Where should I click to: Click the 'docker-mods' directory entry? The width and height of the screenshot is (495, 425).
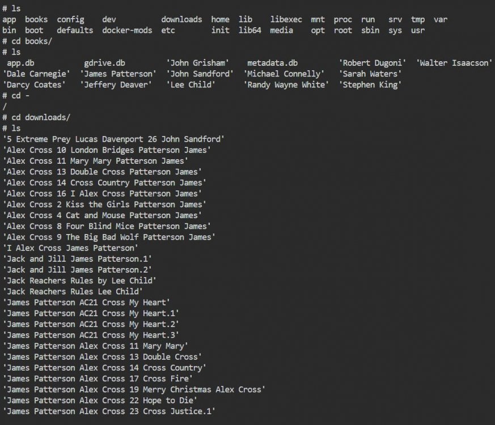pyautogui.click(x=127, y=30)
